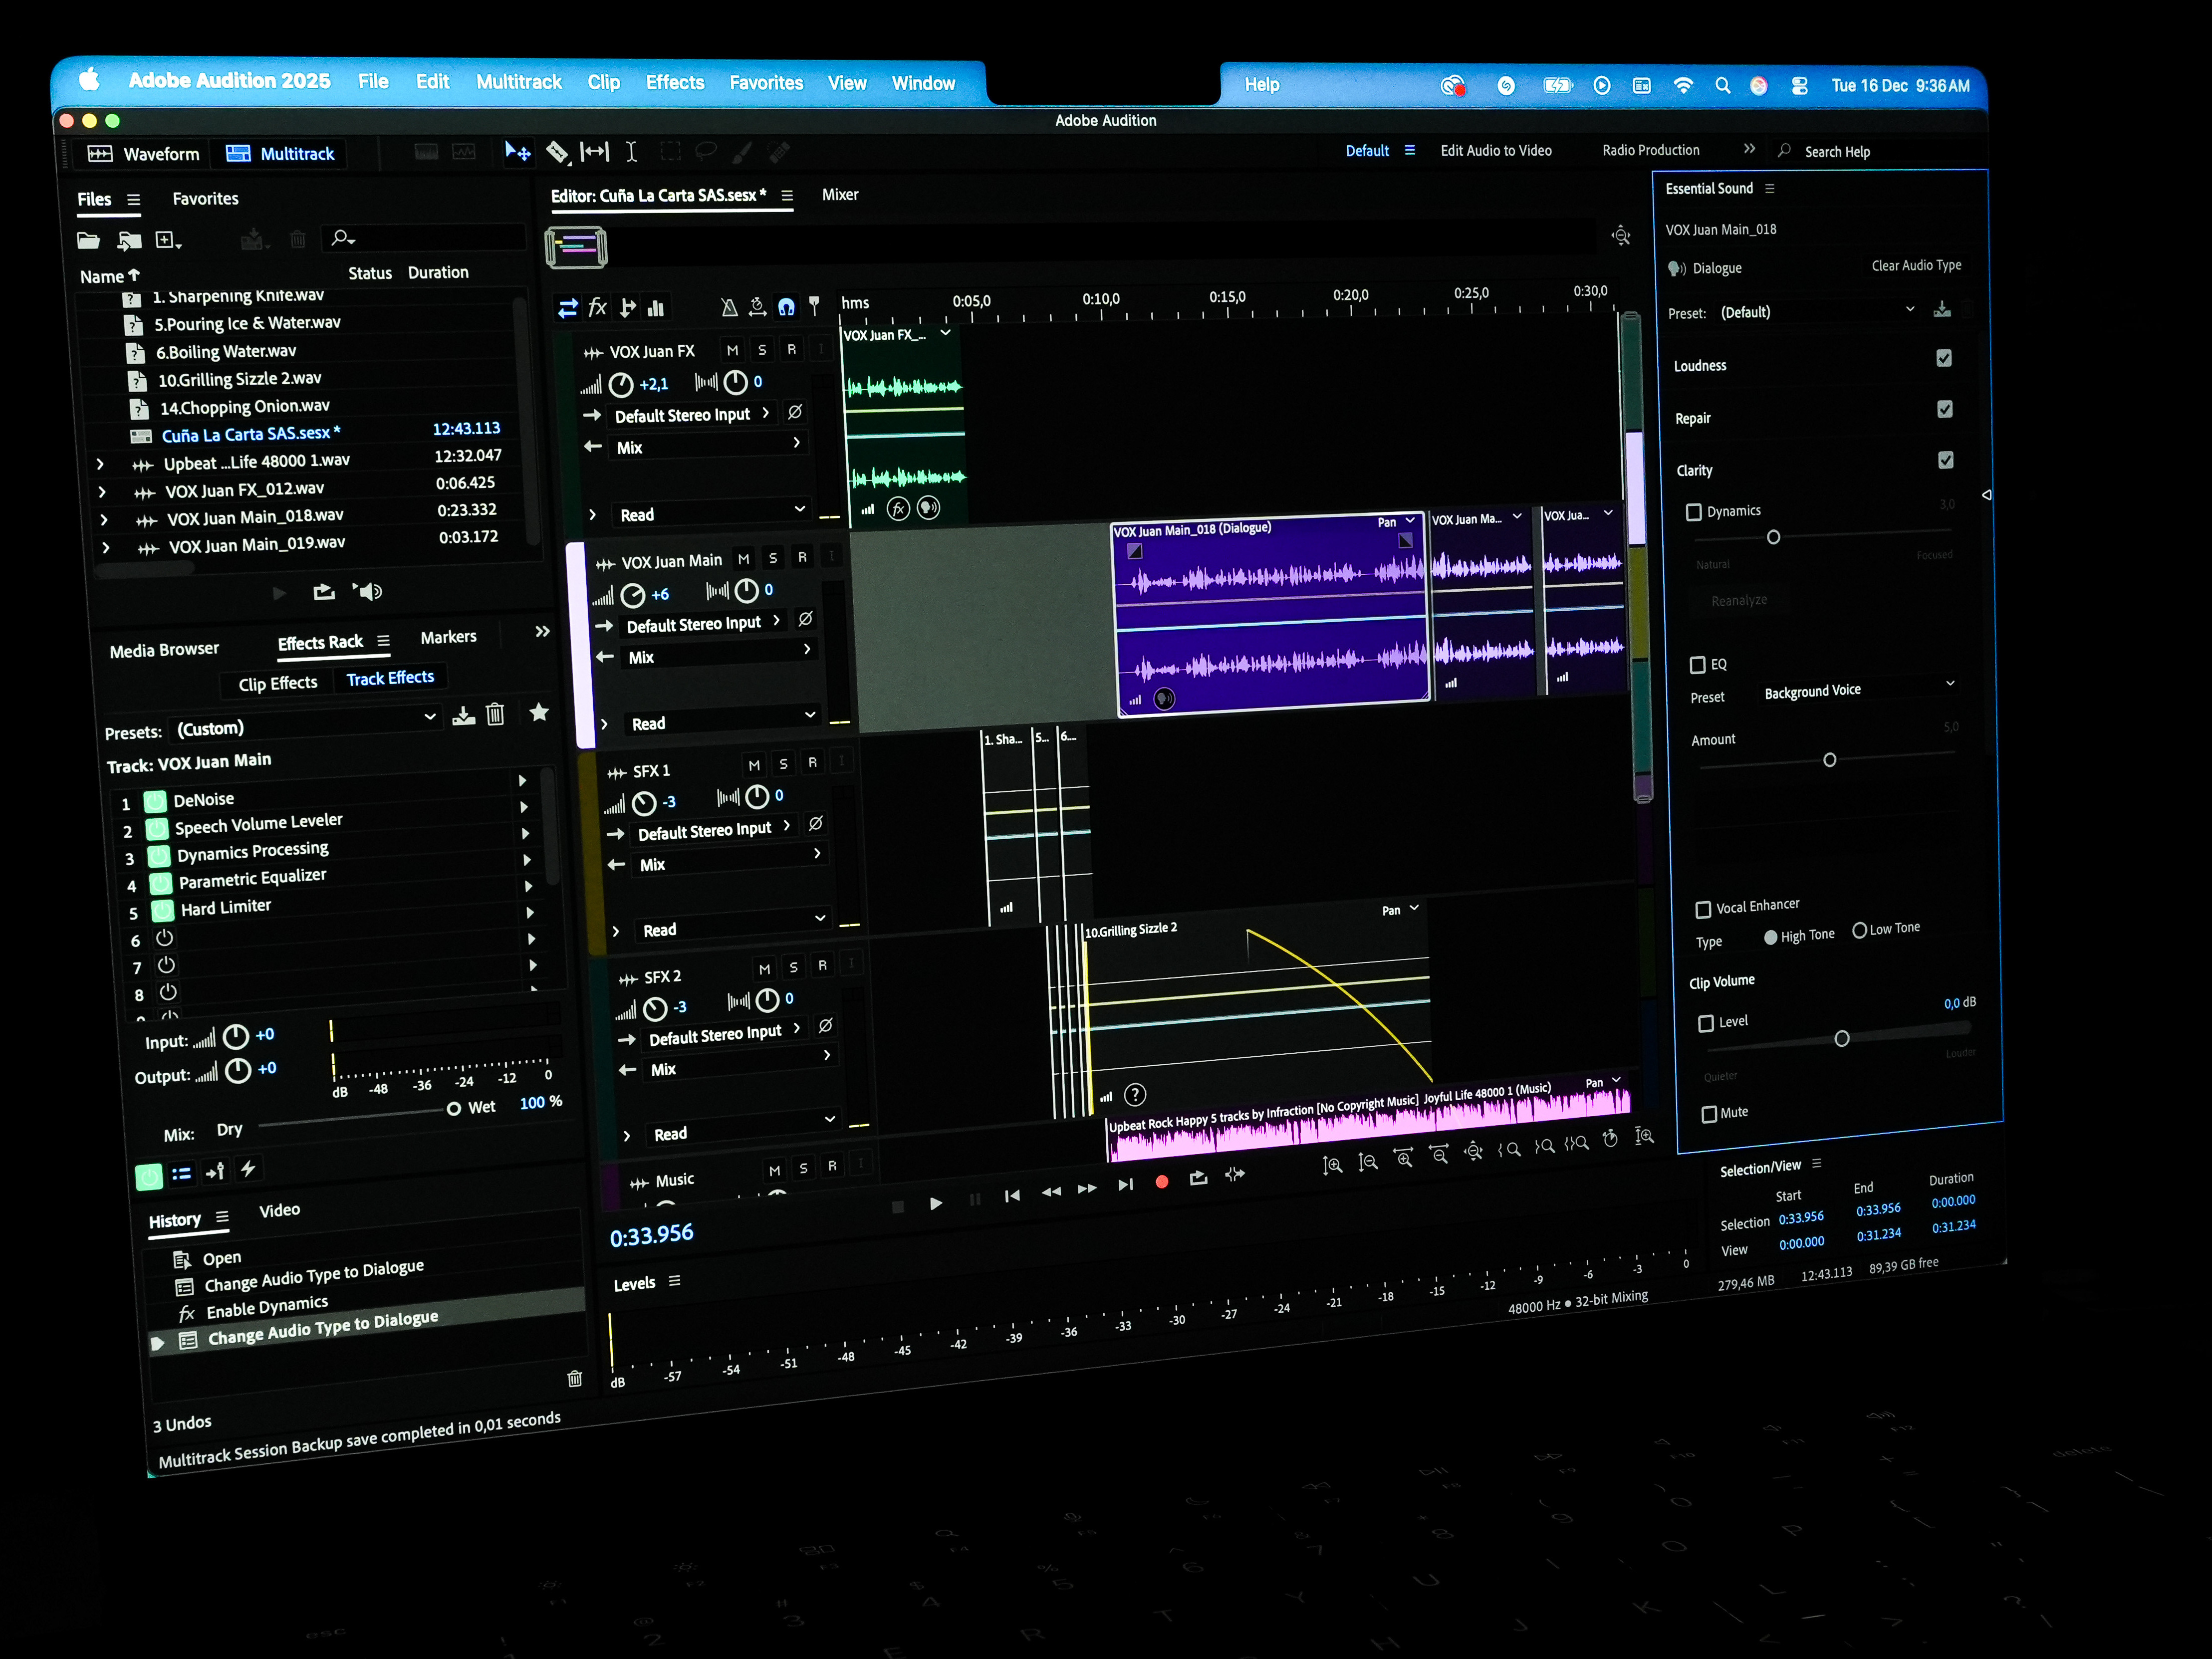Screen dimensions: 2212x1659
Task: Switch to the Mixer tab
Action: click(x=839, y=195)
